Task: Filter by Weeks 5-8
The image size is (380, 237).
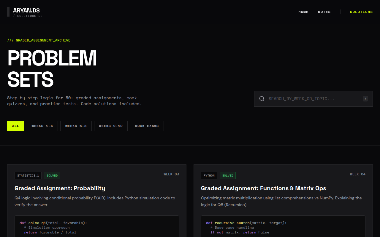Action: point(76,126)
